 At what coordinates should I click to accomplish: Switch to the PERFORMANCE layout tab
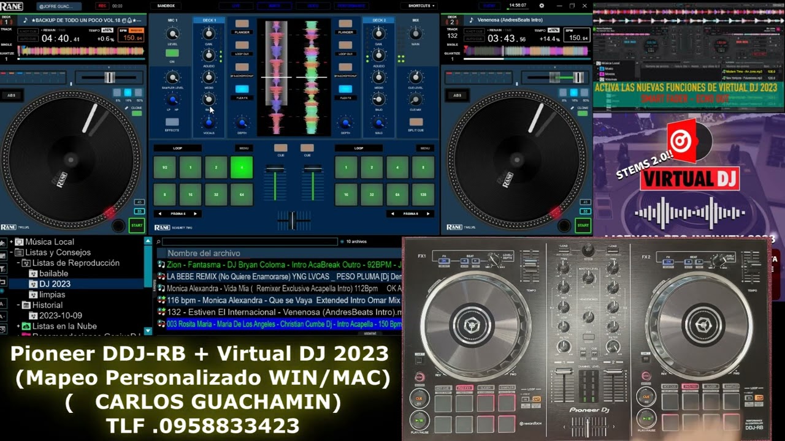tap(351, 6)
